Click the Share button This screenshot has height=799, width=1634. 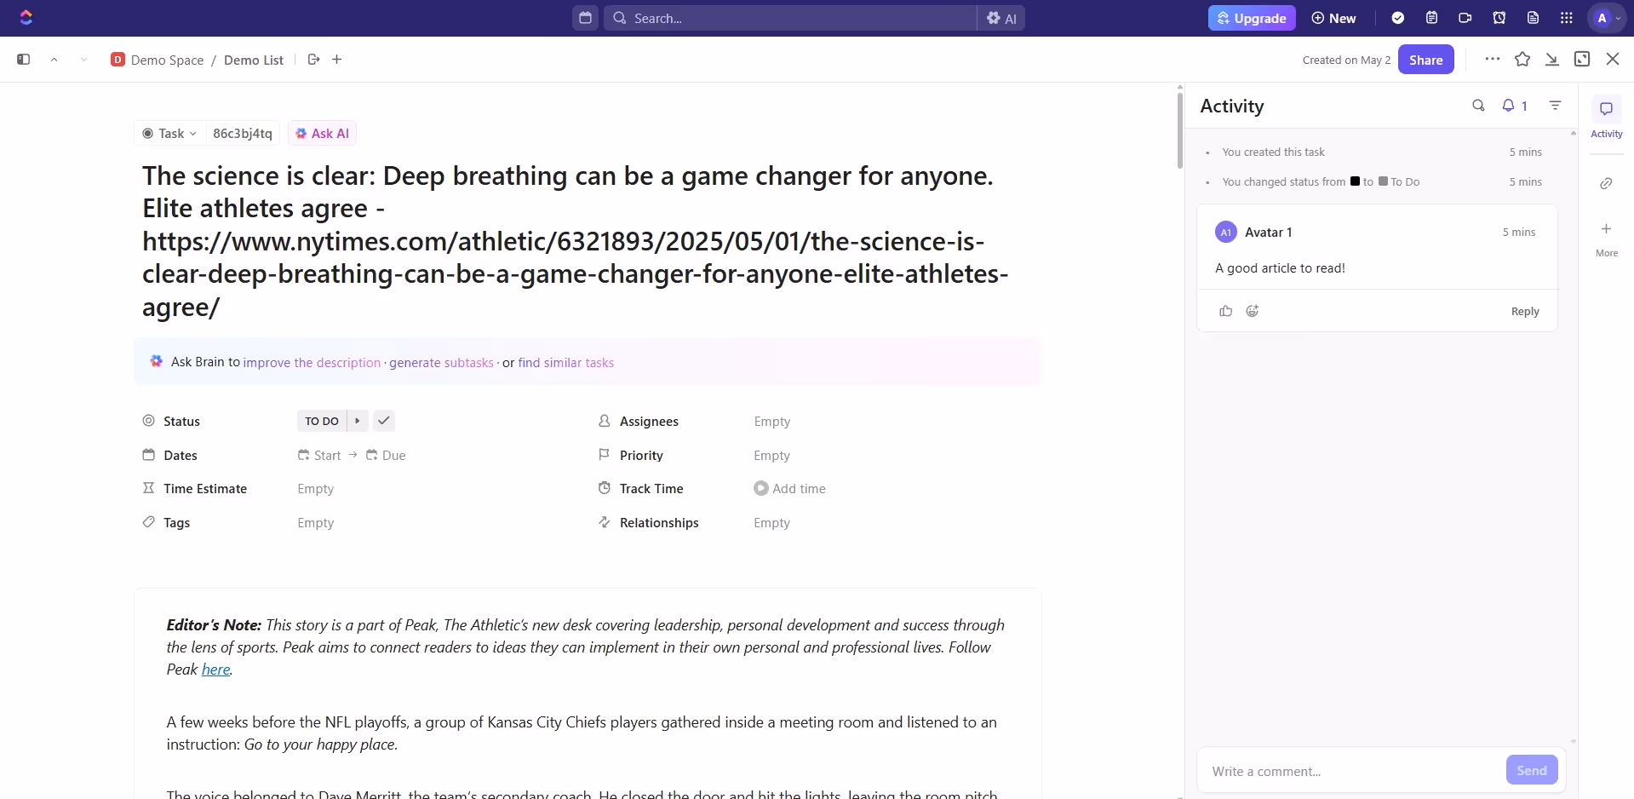1425,59
